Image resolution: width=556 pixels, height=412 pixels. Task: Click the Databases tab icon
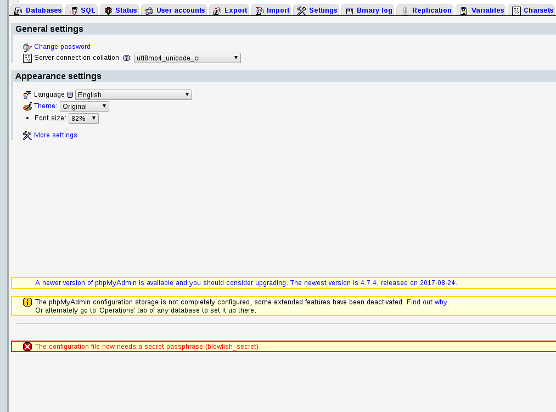coord(18,10)
